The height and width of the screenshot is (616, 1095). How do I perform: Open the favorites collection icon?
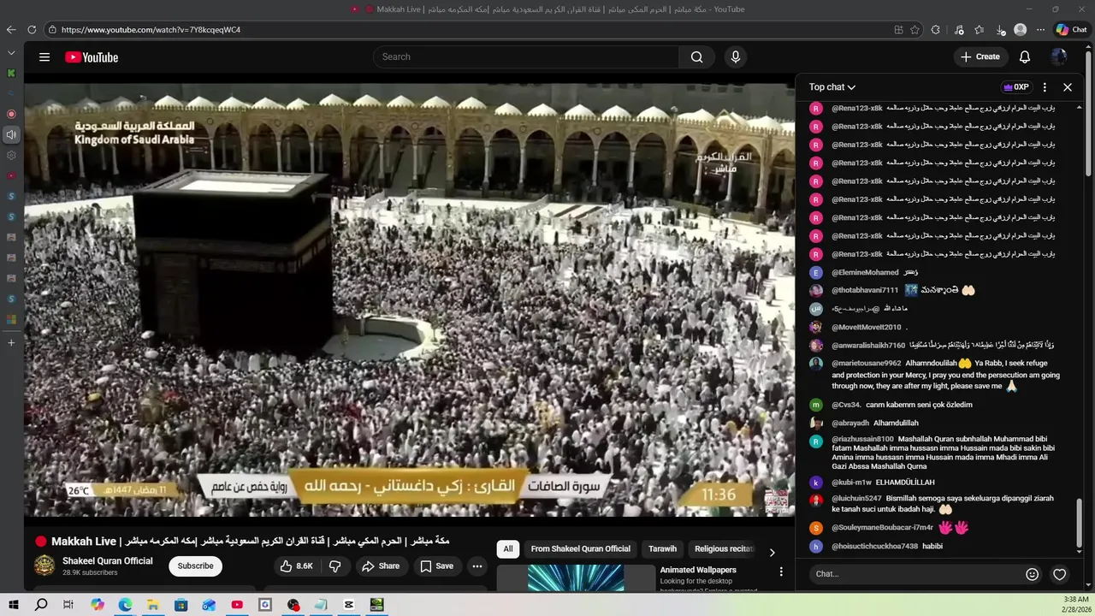point(980,29)
